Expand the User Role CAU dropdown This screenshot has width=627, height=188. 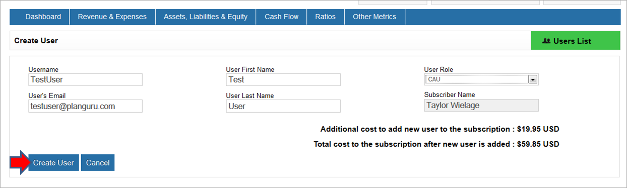(481, 79)
